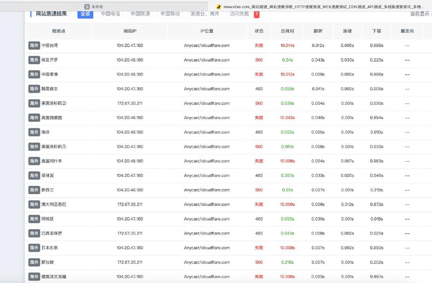Sort by the IP位置 column header
The width and height of the screenshot is (432, 283).
pyautogui.click(x=207, y=31)
